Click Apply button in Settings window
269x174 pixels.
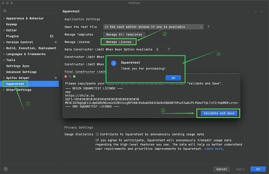(240, 169)
